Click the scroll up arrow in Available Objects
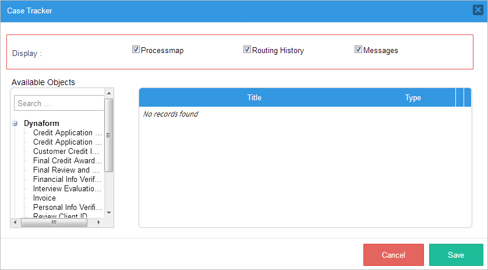 108,92
